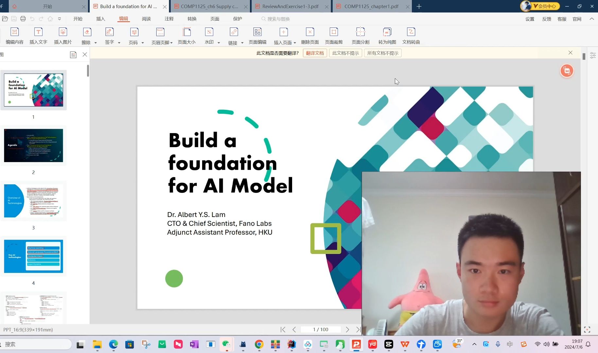598x353 pixels.
Task: Click the orange floating conversion button
Action: click(567, 71)
